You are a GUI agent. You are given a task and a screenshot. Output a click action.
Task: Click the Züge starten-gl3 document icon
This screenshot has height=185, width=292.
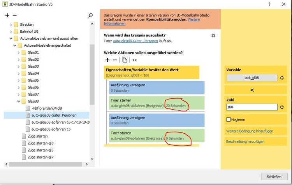(24, 143)
